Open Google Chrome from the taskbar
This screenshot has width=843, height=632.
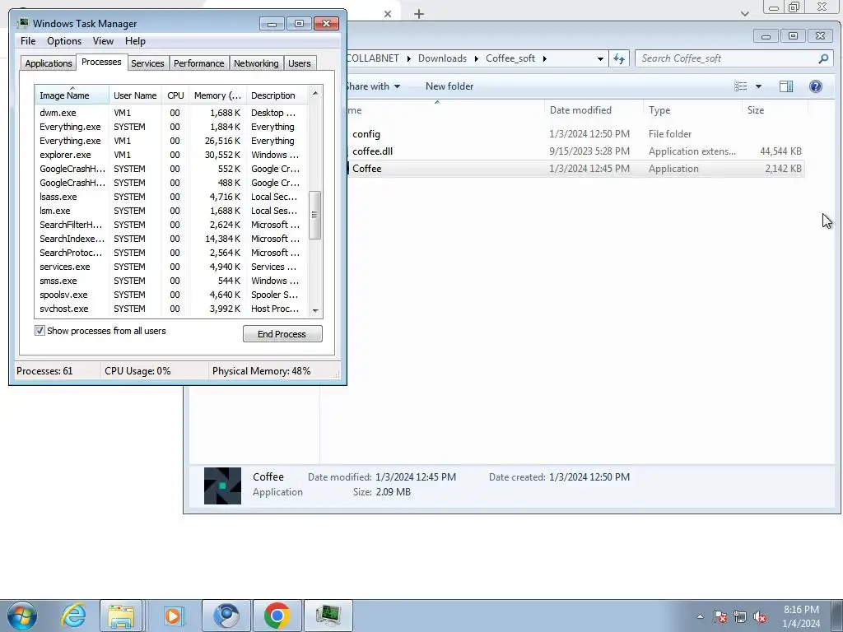click(277, 616)
